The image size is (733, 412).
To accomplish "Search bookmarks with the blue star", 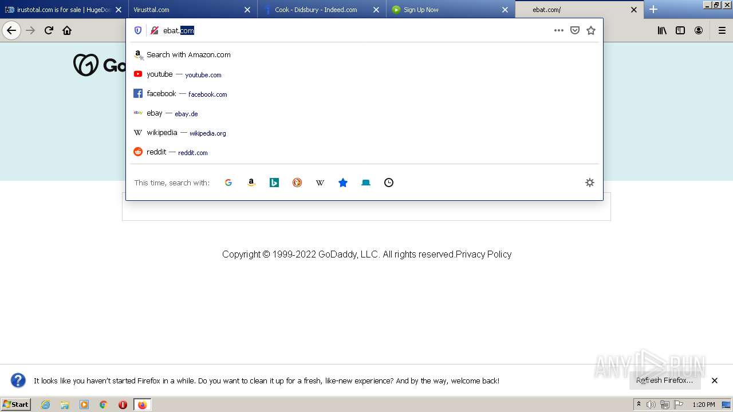I will click(x=343, y=183).
